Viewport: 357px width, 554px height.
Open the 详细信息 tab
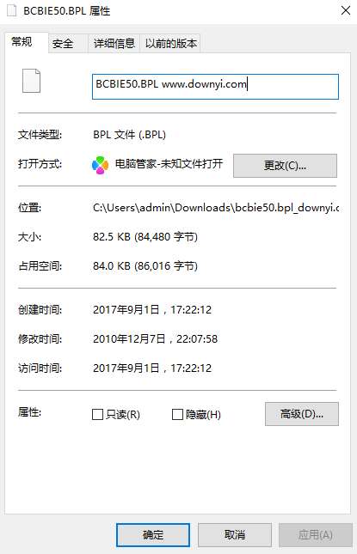click(114, 44)
